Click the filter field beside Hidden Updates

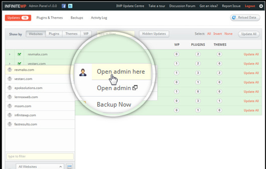click(x=116, y=34)
